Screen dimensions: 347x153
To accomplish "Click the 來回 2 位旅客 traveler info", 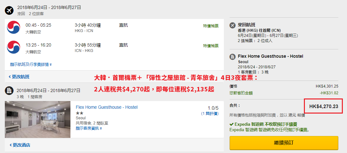I will pyautogui.click(x=31, y=14).
